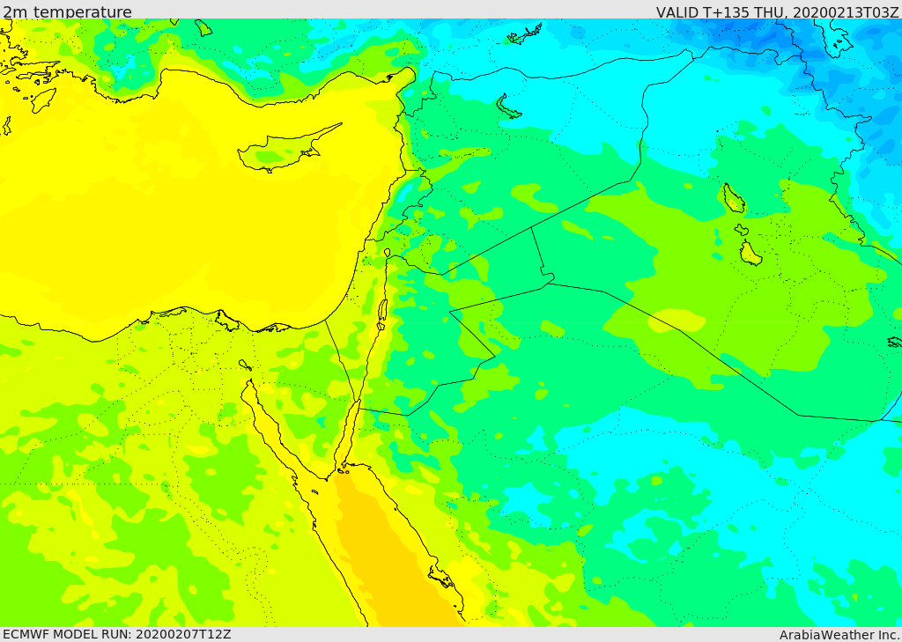Click the '2m temperature' title text
Viewport: 902px width, 642px height.
pos(67,11)
